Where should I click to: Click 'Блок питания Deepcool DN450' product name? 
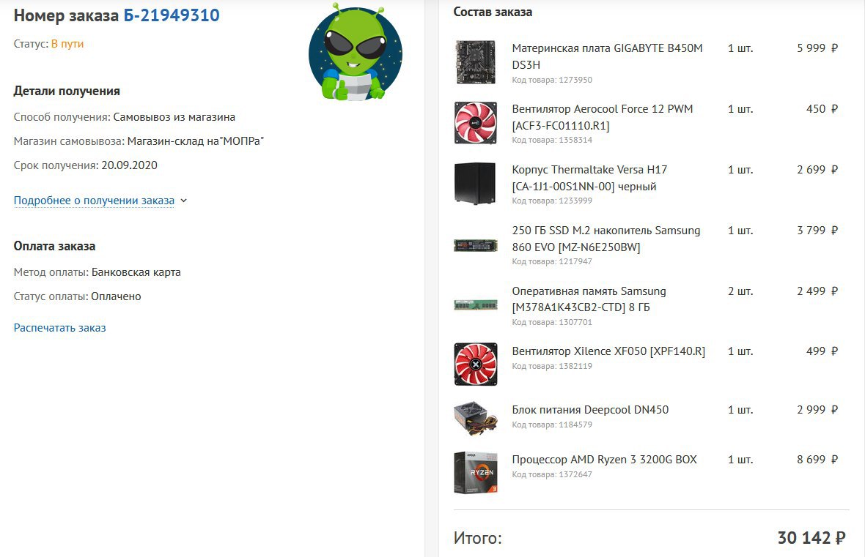coord(590,410)
